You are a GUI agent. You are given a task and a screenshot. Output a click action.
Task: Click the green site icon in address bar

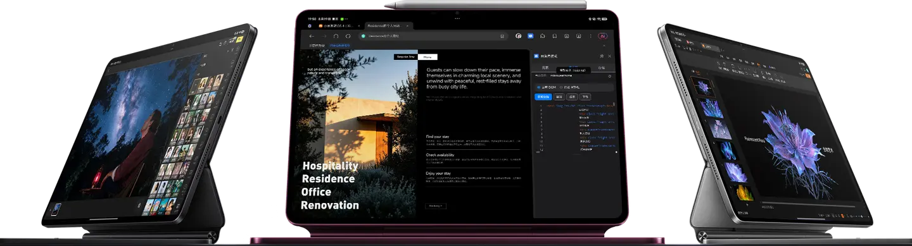(363, 36)
